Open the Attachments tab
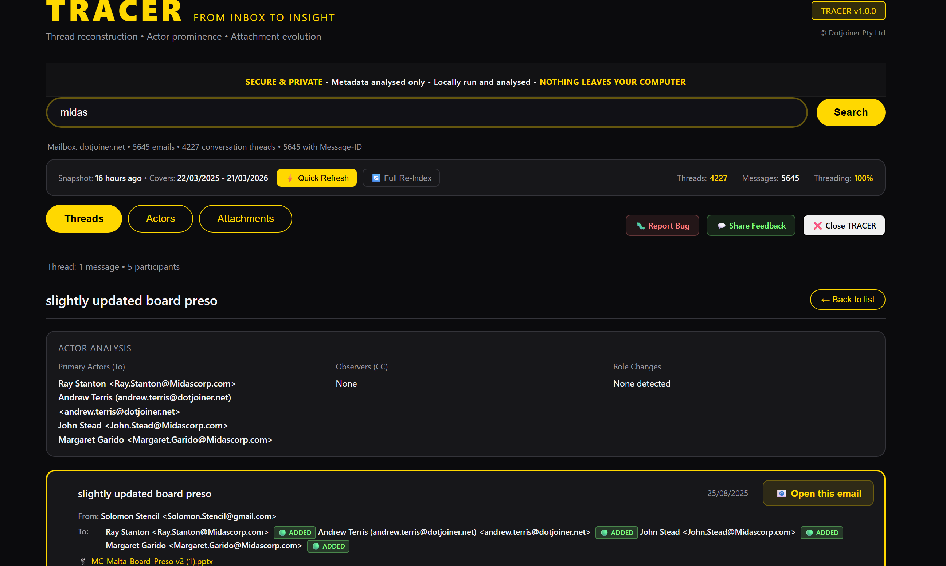The height and width of the screenshot is (566, 946). coord(246,218)
